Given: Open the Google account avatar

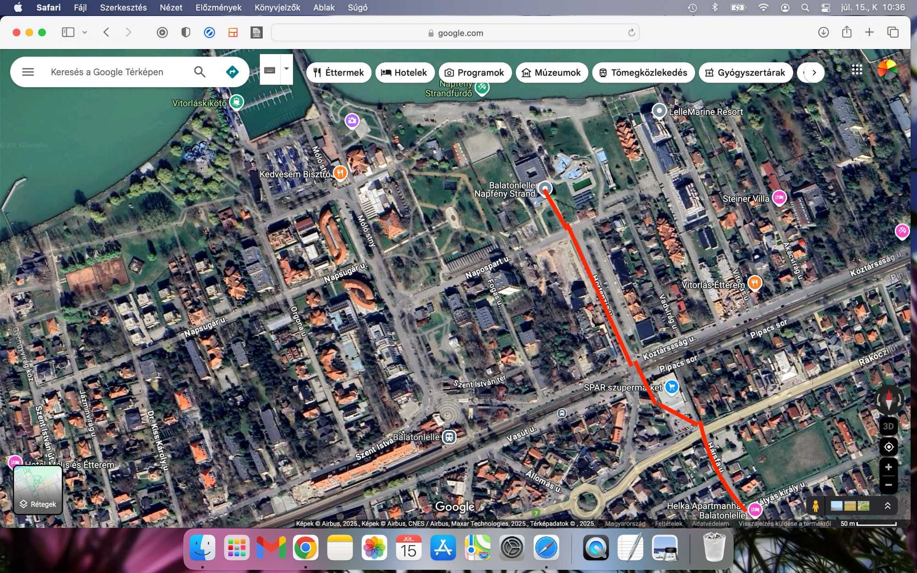Looking at the screenshot, I should click(887, 70).
